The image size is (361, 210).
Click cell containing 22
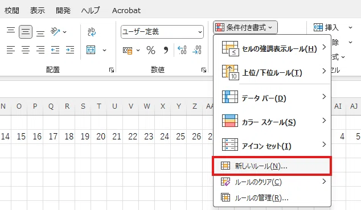point(131,137)
